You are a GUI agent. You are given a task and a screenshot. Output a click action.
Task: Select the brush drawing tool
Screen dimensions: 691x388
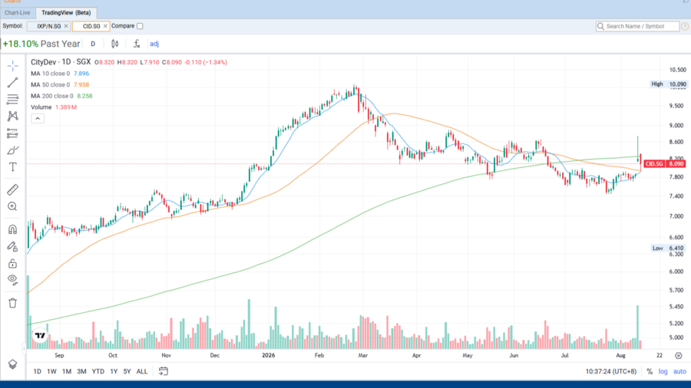pyautogui.click(x=12, y=150)
